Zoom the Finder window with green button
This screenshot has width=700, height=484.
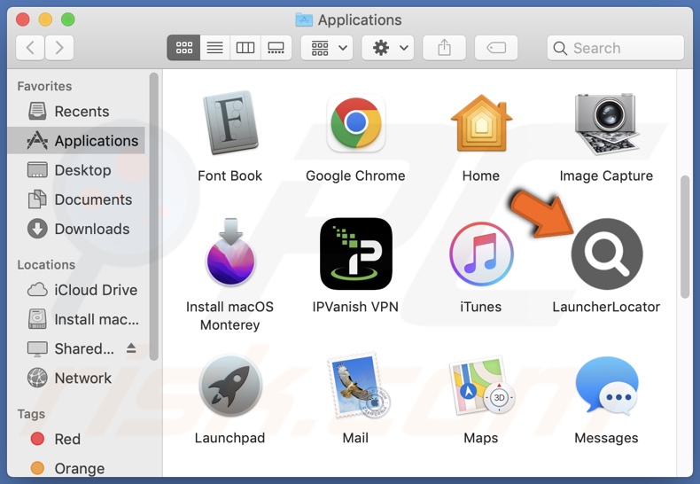[x=68, y=20]
